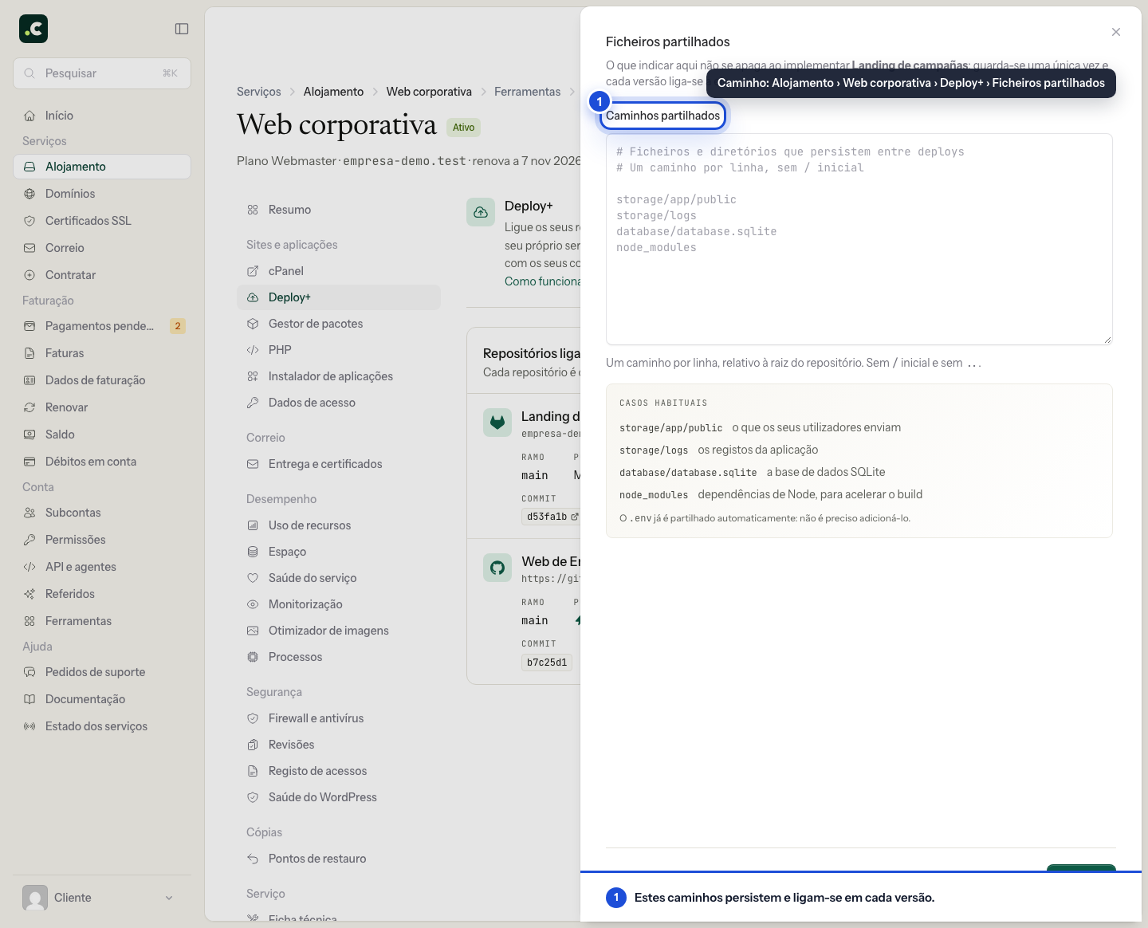The height and width of the screenshot is (928, 1148).
Task: Close the Ficheiros partilhados panel
Action: tap(1116, 32)
